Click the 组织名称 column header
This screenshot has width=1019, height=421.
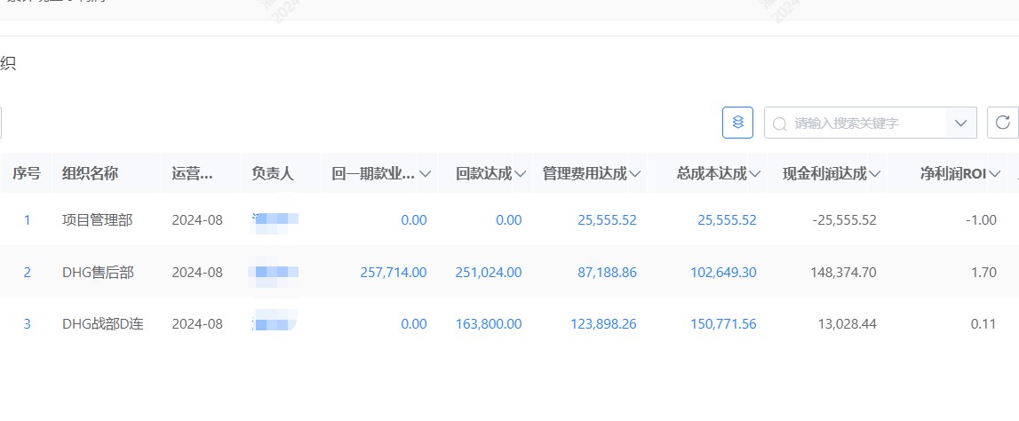pyautogui.click(x=90, y=174)
